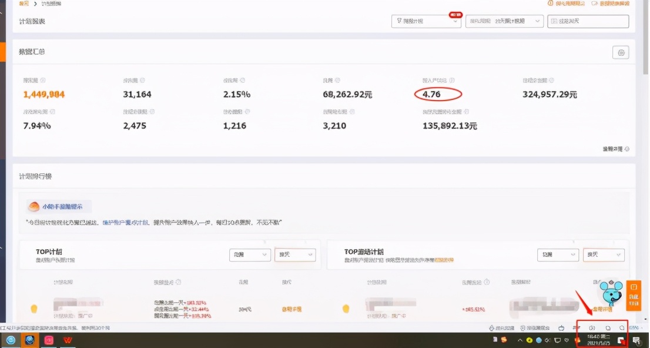The width and height of the screenshot is (650, 348).
Task: Click the 68,262.92元 metric value
Action: (x=347, y=95)
